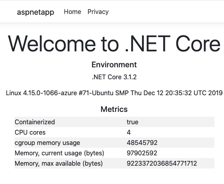Click Memory, current usage (bytes) label

[59, 153]
